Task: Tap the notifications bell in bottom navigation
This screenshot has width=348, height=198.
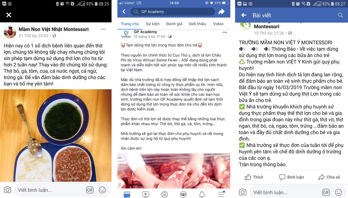Action: point(202,194)
